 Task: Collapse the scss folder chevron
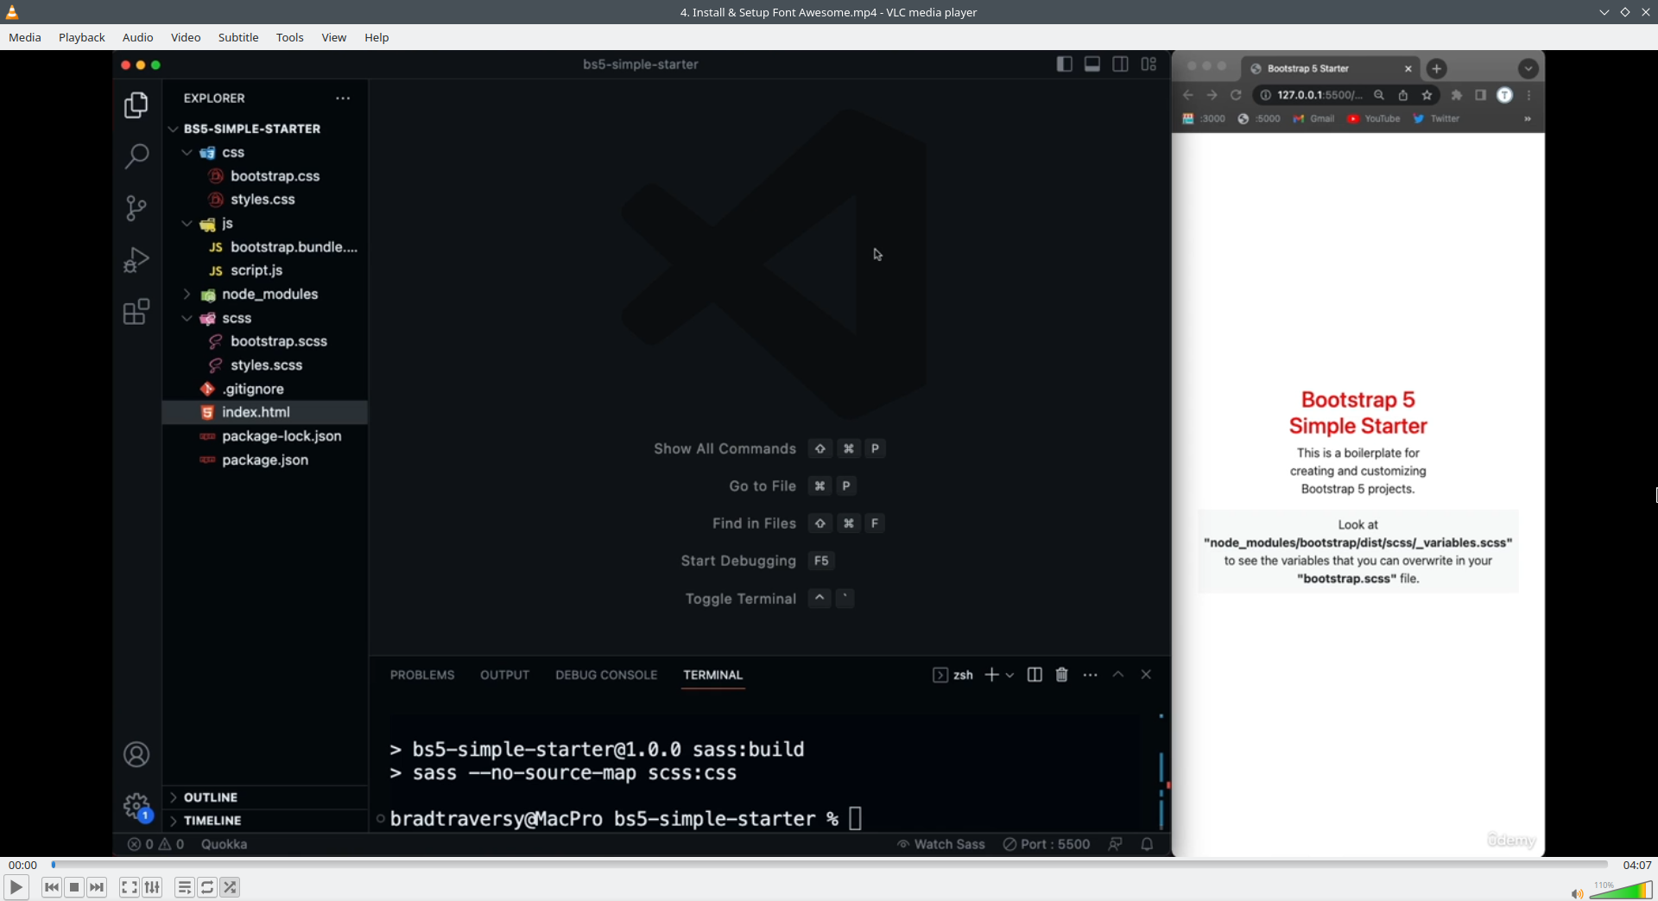pos(187,319)
